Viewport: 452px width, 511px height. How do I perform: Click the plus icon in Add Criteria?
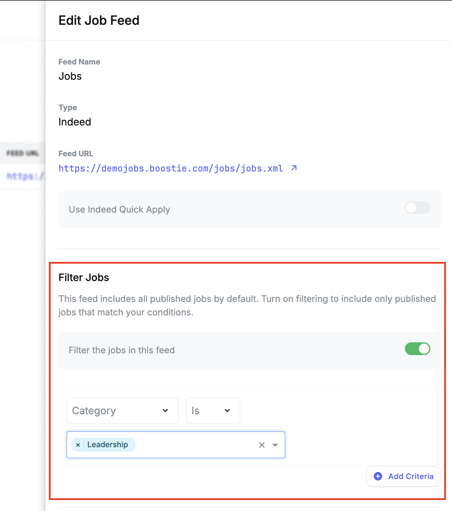(378, 476)
